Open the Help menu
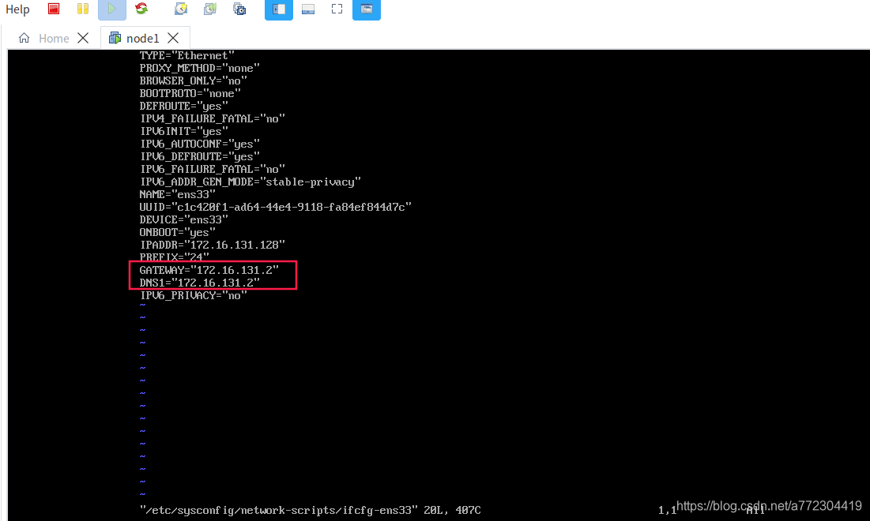Screen dimensions: 870x521 (x=17, y=9)
